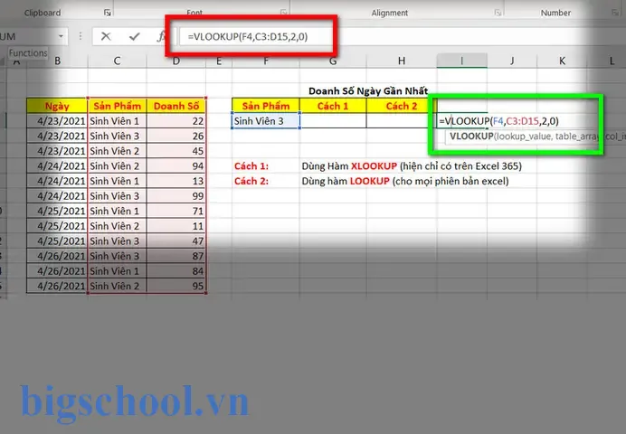Select column E header
The image size is (626, 434).
(x=219, y=61)
